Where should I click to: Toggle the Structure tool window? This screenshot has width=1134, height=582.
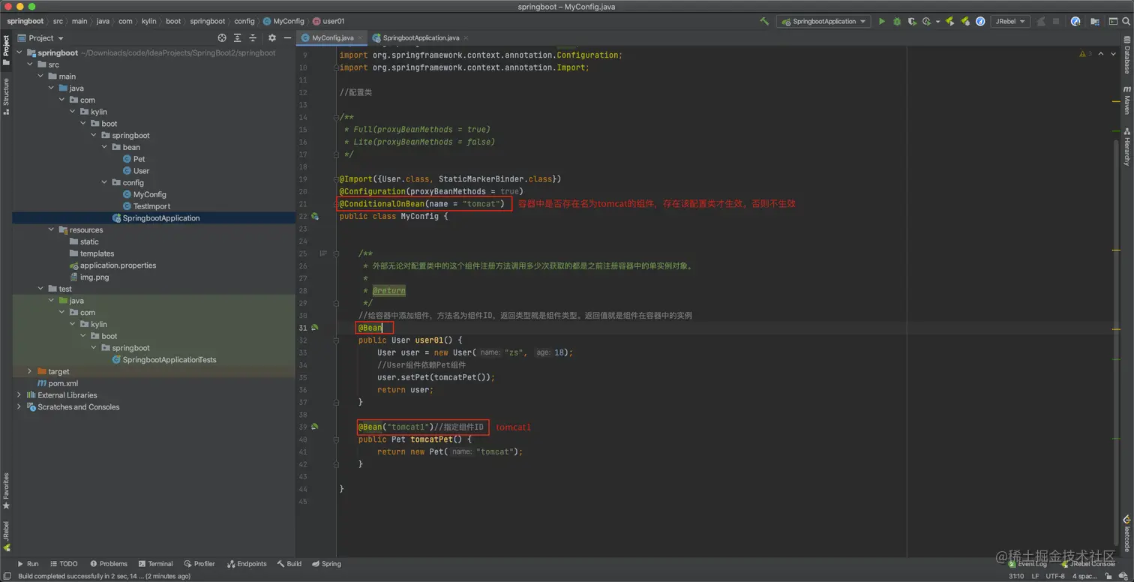(x=6, y=96)
